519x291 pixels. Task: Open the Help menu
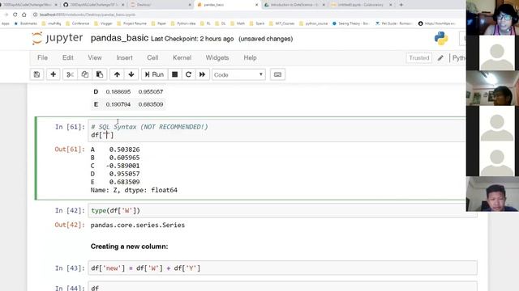(x=250, y=57)
